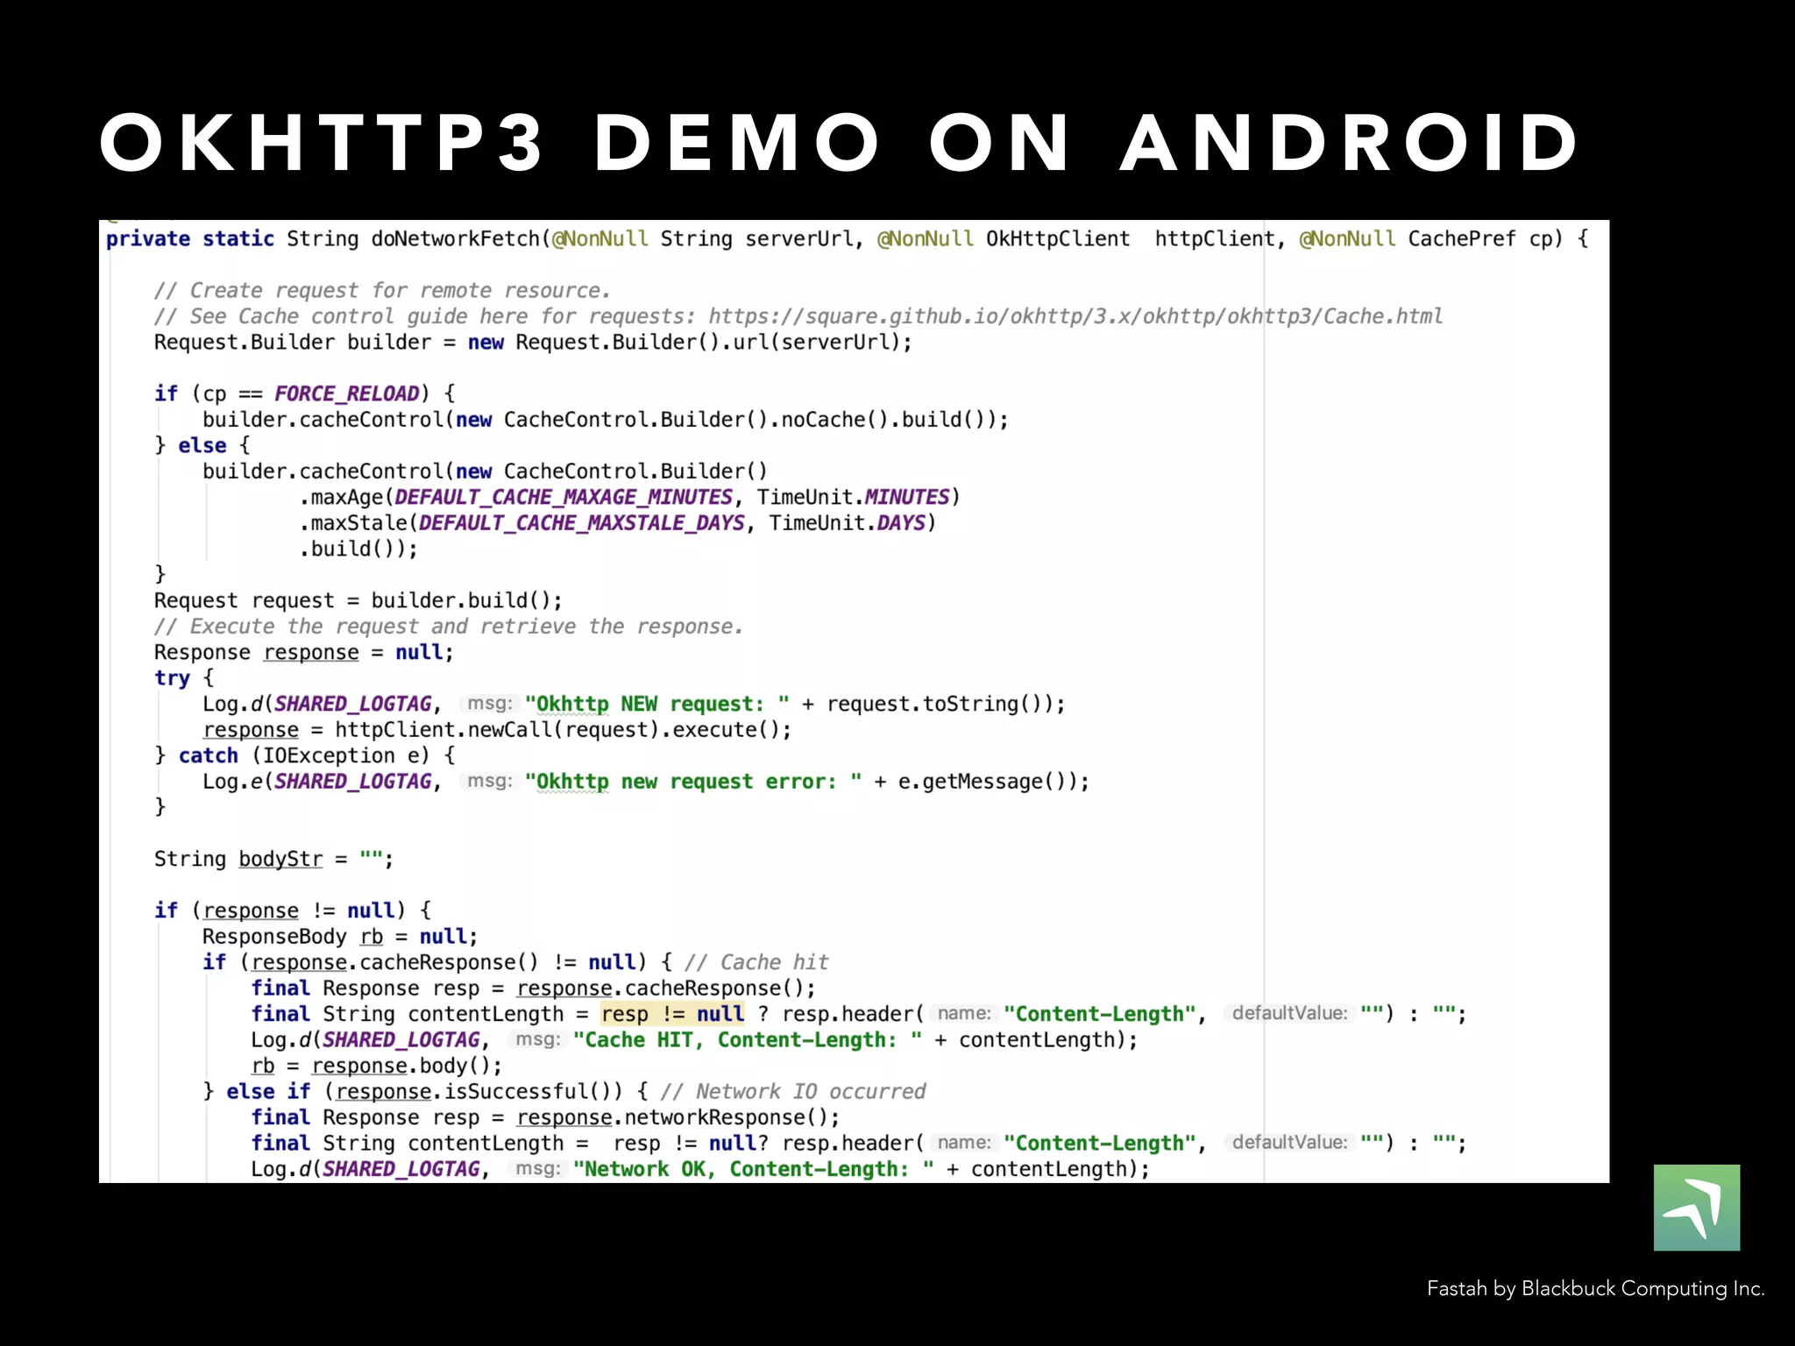Click the highlighted 'resp != null' expression

click(x=672, y=1014)
